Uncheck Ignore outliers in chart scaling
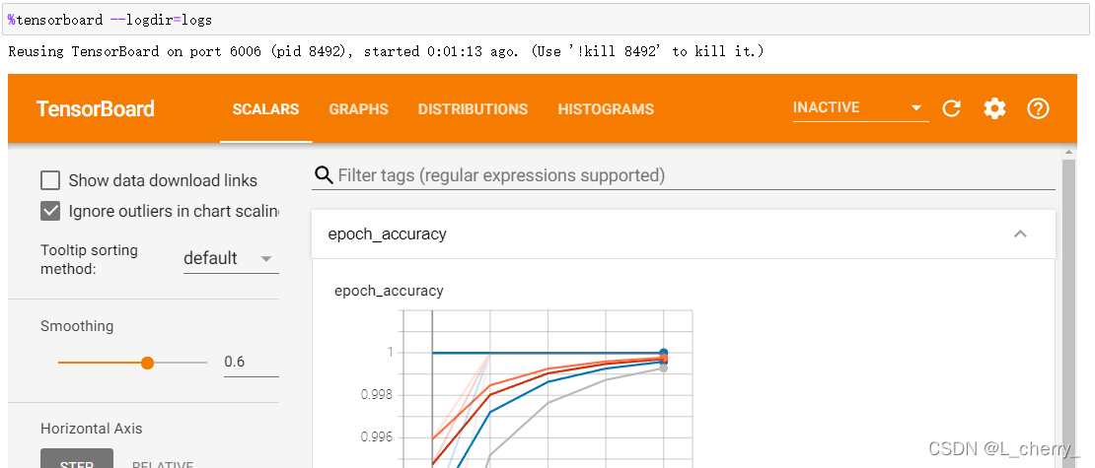The height and width of the screenshot is (468, 1095). pos(50,211)
